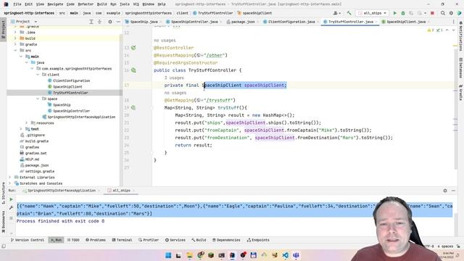This screenshot has width=464, height=261.
Task: Open the Dependencies tool window
Action: pyautogui.click(x=226, y=240)
